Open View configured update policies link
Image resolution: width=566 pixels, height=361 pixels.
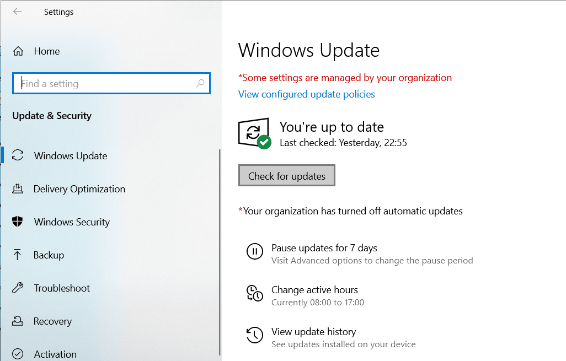(306, 94)
